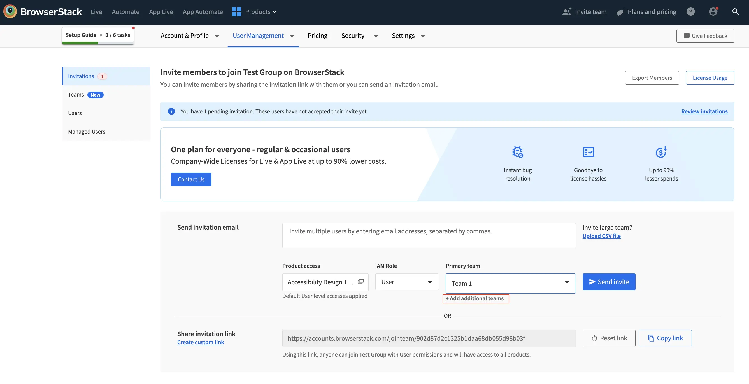Open the user account avatar icon
This screenshot has width=749, height=384.
[x=713, y=12]
